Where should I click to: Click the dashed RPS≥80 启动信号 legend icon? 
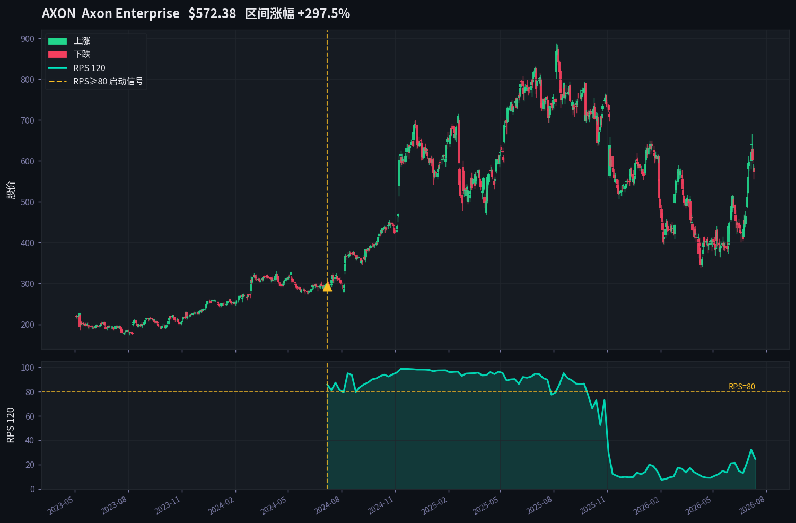point(57,81)
